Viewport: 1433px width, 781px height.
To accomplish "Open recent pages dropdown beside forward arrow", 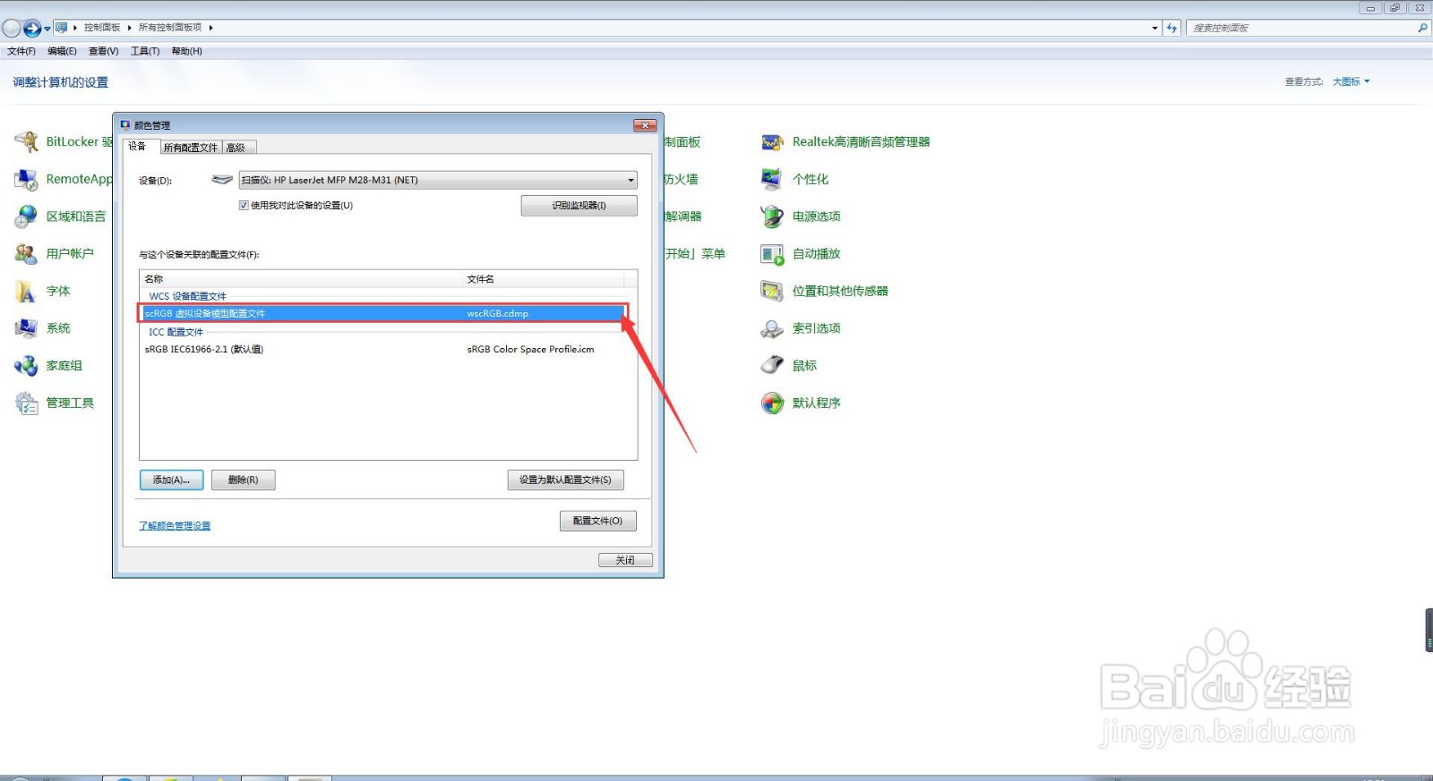I will click(47, 29).
